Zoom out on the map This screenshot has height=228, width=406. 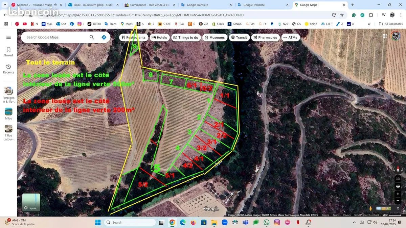tap(398, 201)
